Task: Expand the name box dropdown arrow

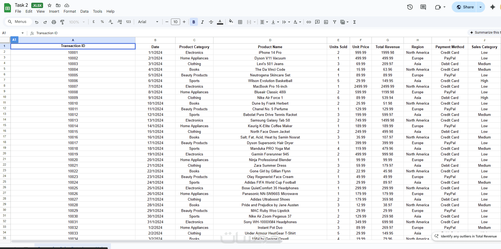Action: coord(23,33)
